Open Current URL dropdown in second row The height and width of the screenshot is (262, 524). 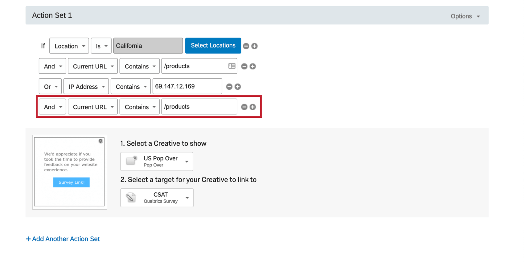93,66
